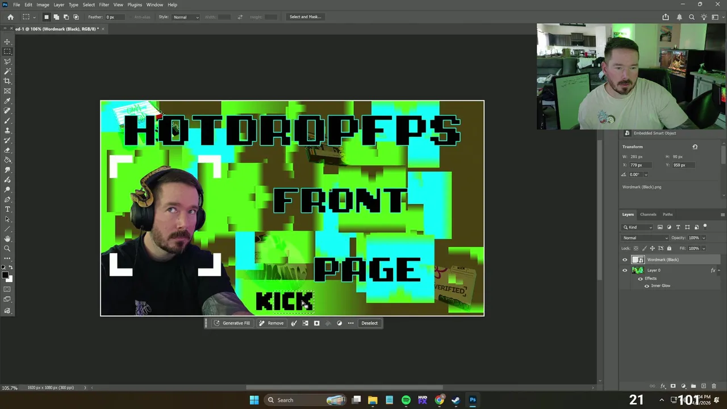Toggle Inner Glow effect visibility
The width and height of the screenshot is (727, 409).
pos(646,286)
